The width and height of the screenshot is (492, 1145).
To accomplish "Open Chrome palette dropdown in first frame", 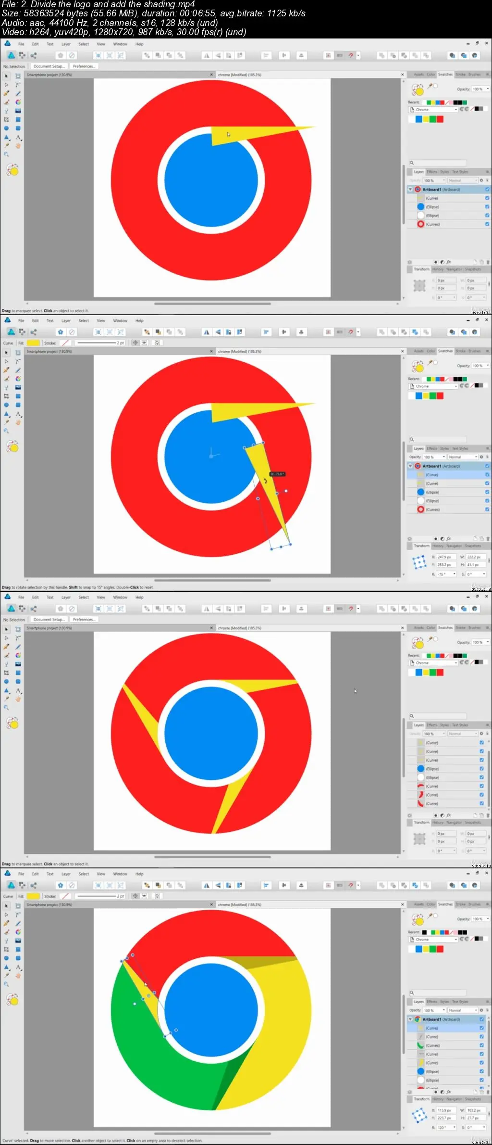I will coord(433,110).
